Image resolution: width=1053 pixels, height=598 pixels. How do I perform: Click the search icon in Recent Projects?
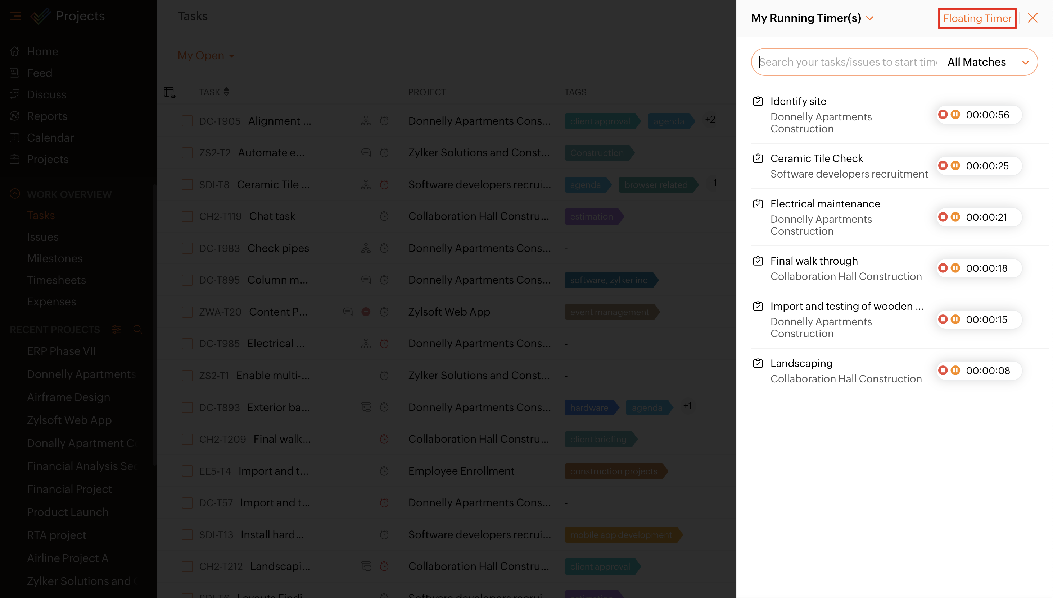pos(138,330)
